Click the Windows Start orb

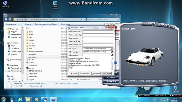3,99
